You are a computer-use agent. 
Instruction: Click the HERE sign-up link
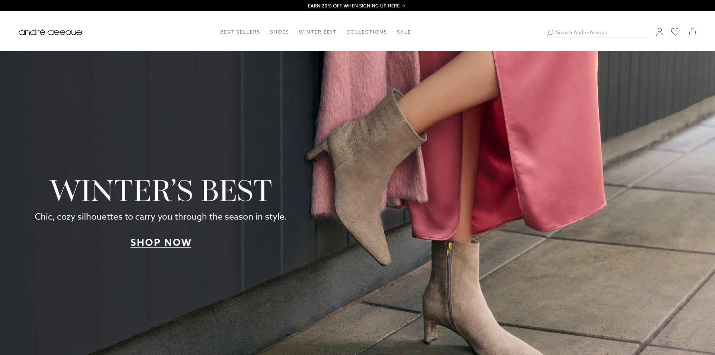(x=393, y=6)
